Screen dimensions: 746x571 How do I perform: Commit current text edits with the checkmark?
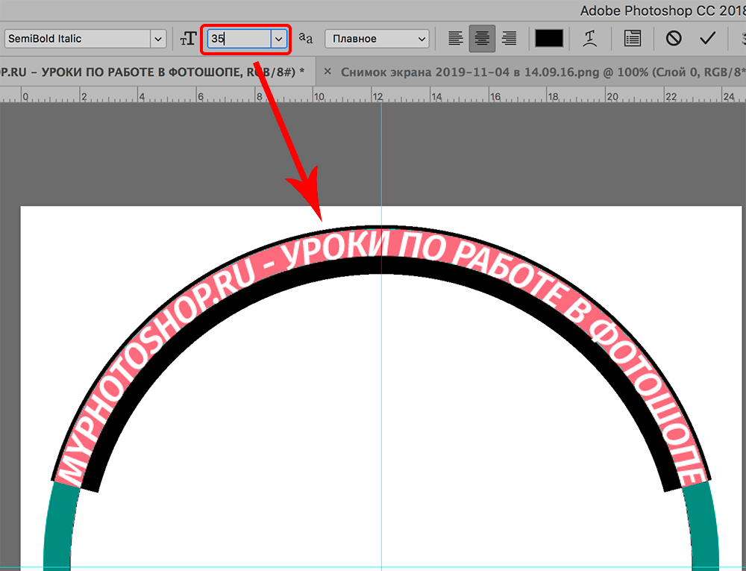point(708,39)
